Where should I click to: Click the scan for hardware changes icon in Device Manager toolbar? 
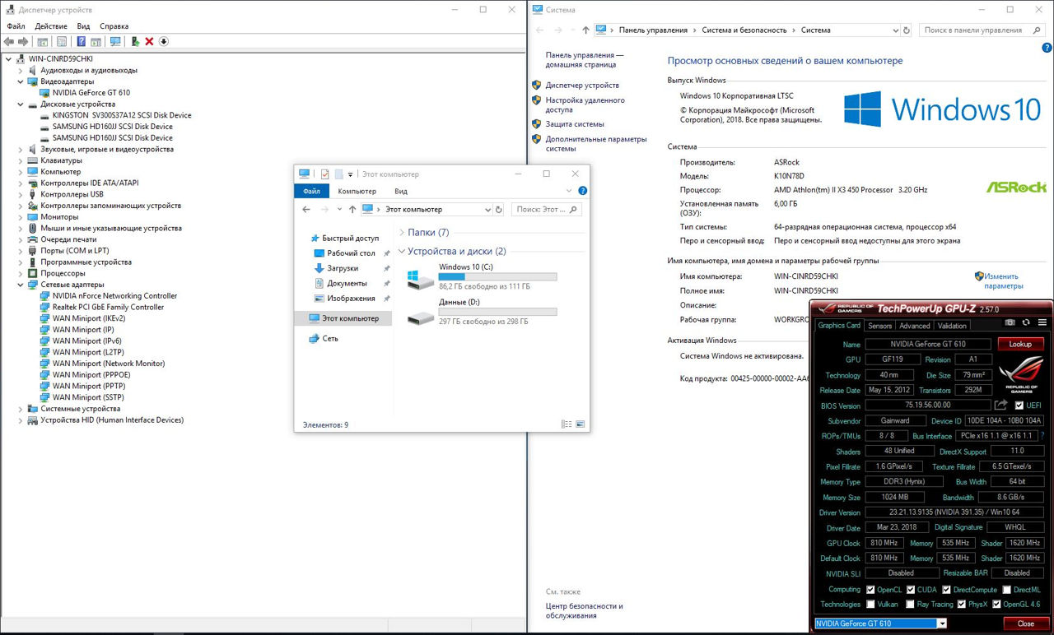pyautogui.click(x=115, y=41)
